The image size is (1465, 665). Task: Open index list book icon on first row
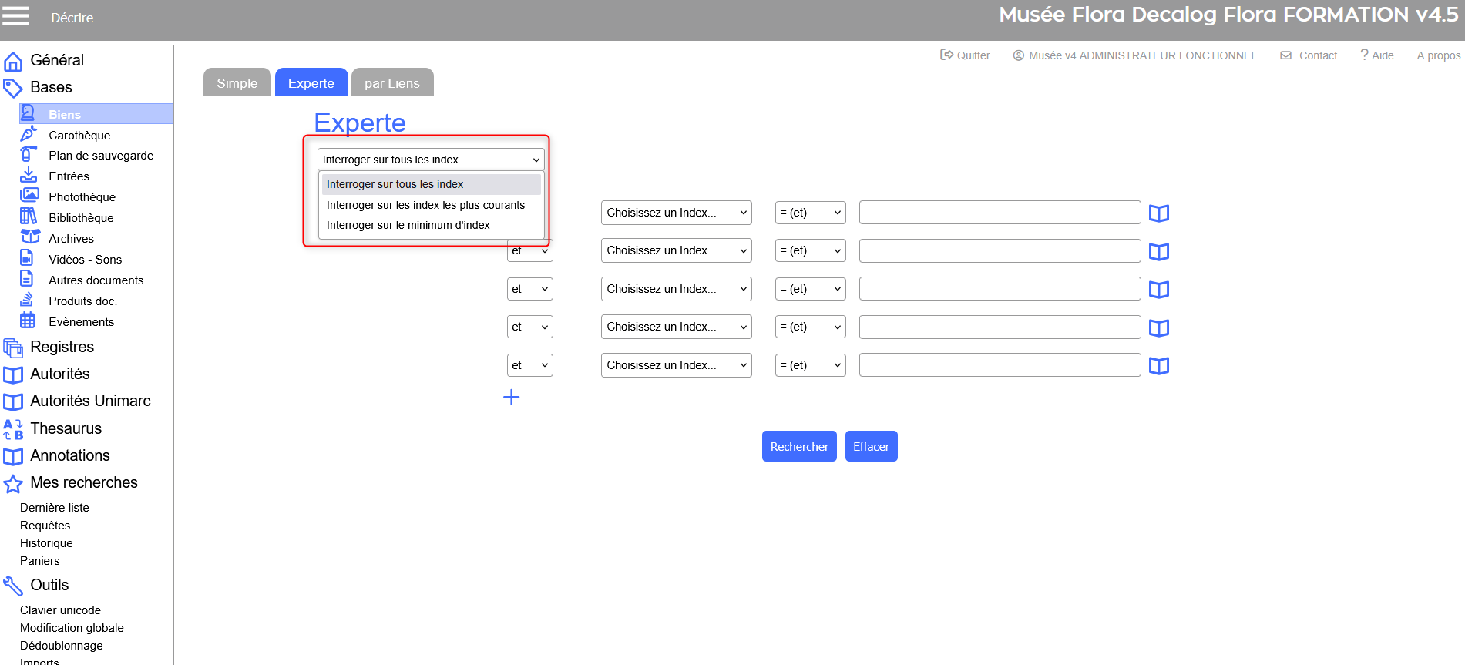pos(1158,213)
